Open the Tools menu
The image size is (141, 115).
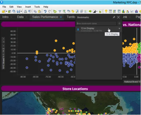(x=37, y=7)
